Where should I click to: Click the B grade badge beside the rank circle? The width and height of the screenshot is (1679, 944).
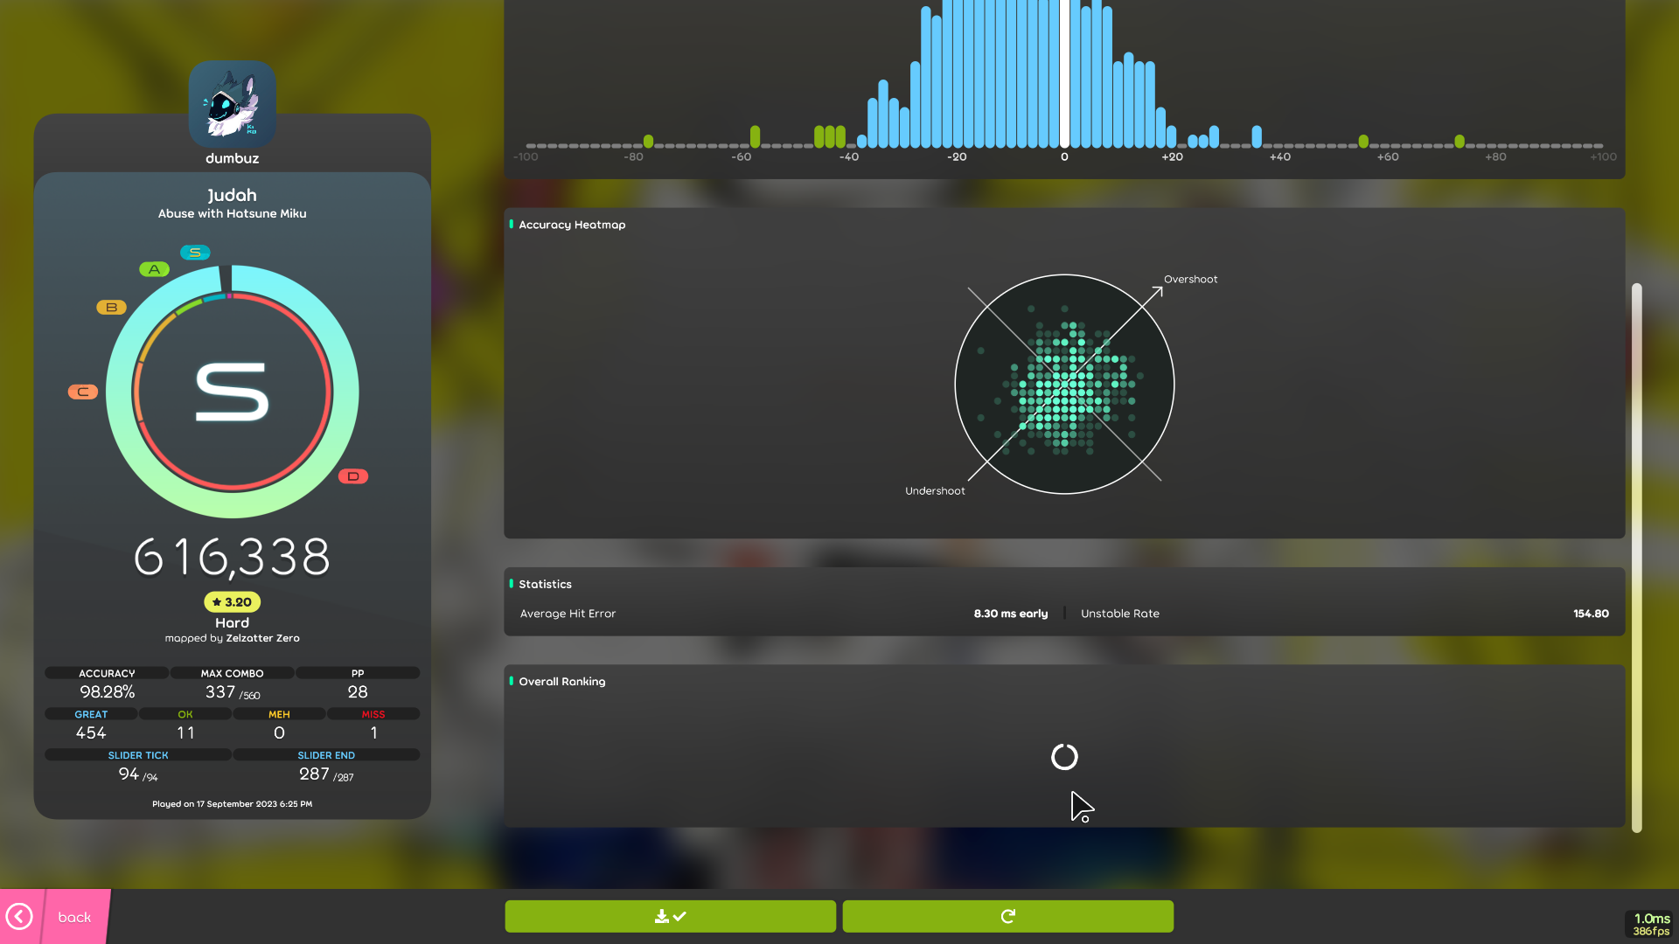(x=110, y=307)
